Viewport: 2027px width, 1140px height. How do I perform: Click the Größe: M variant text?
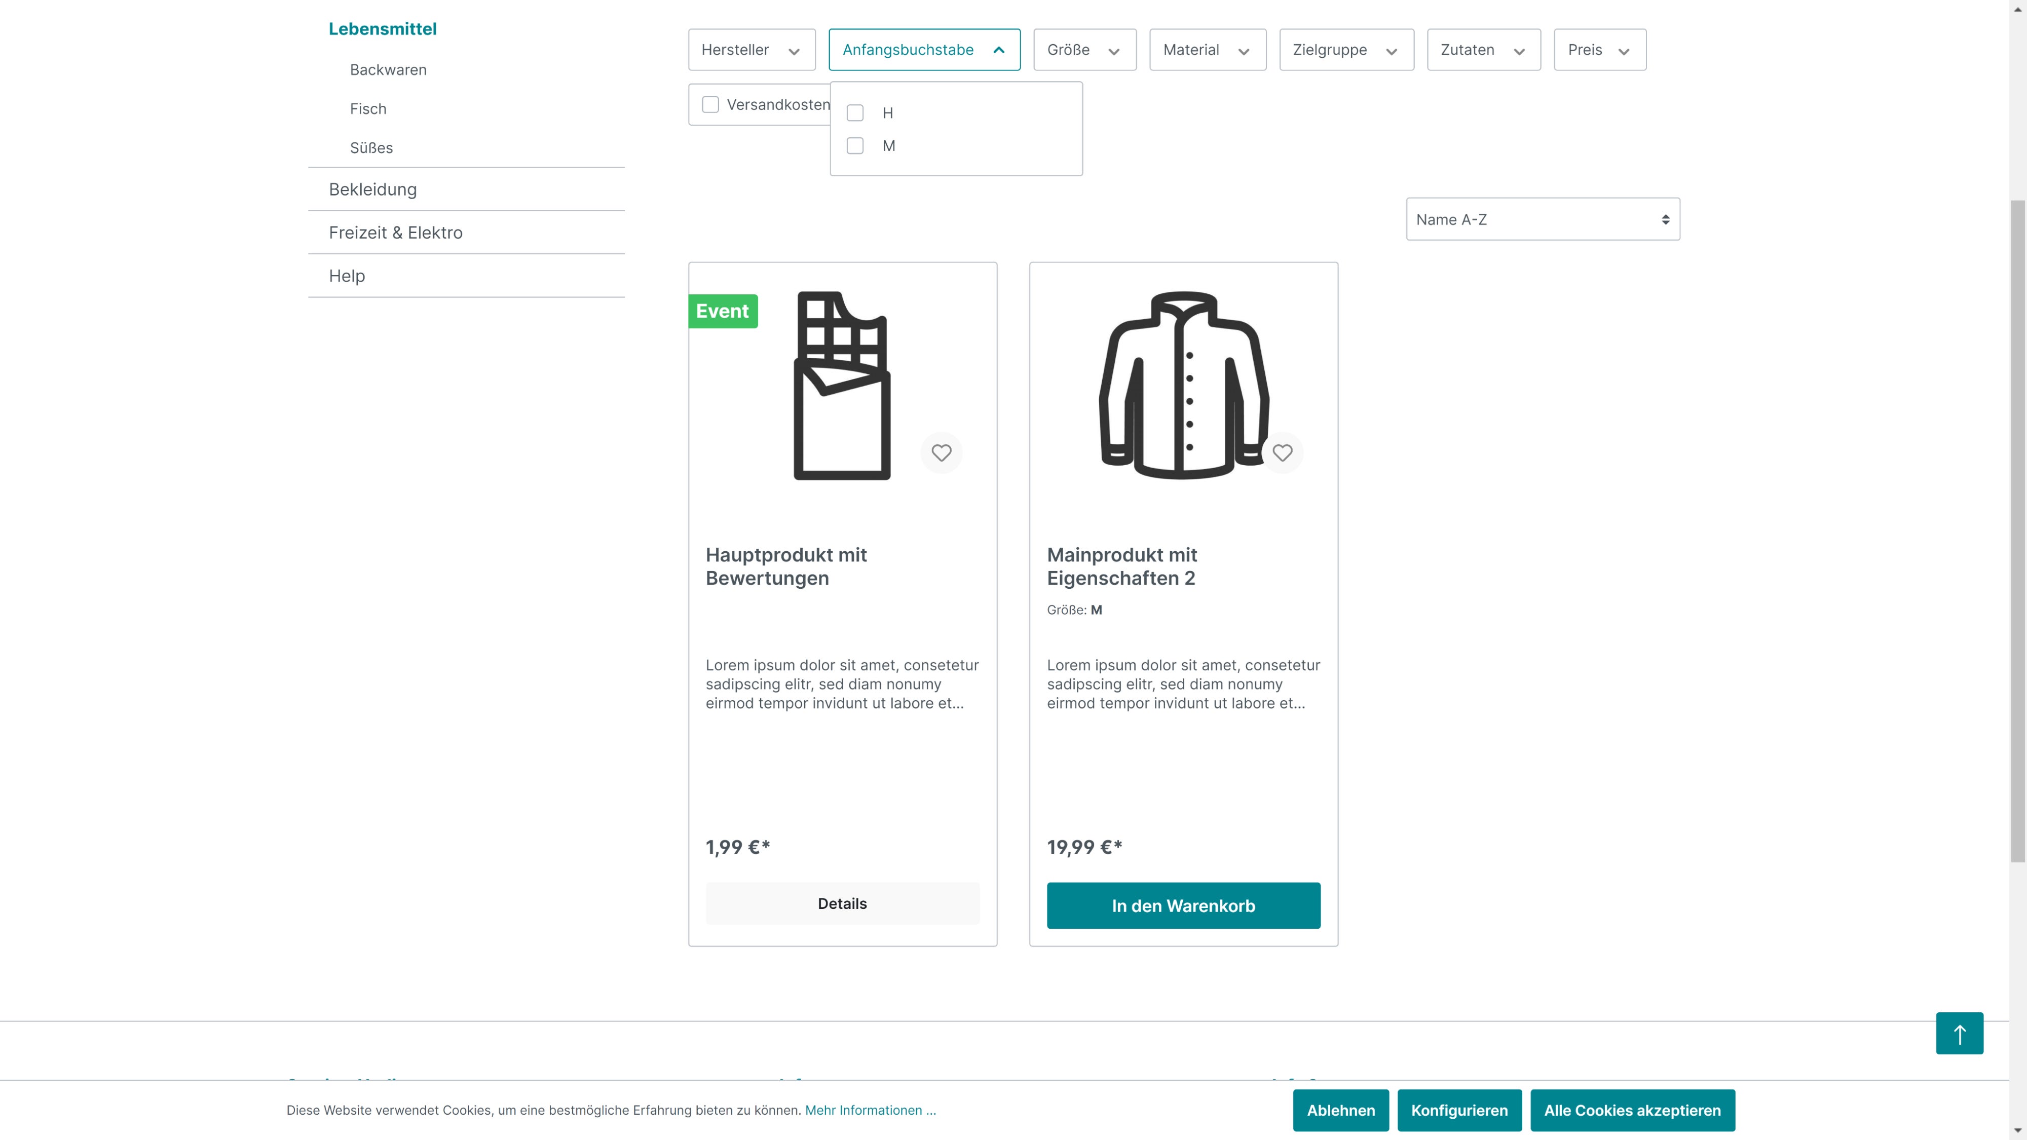coord(1074,610)
